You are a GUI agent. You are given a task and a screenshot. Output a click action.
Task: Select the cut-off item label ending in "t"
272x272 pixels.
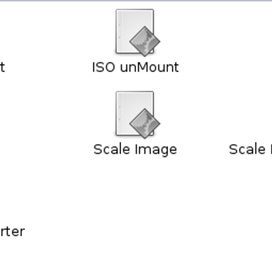click(x=2, y=67)
